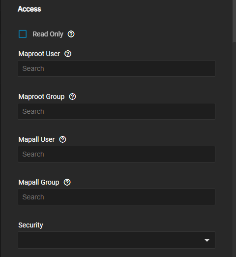View help tooltip beside Mapall User

(62, 139)
